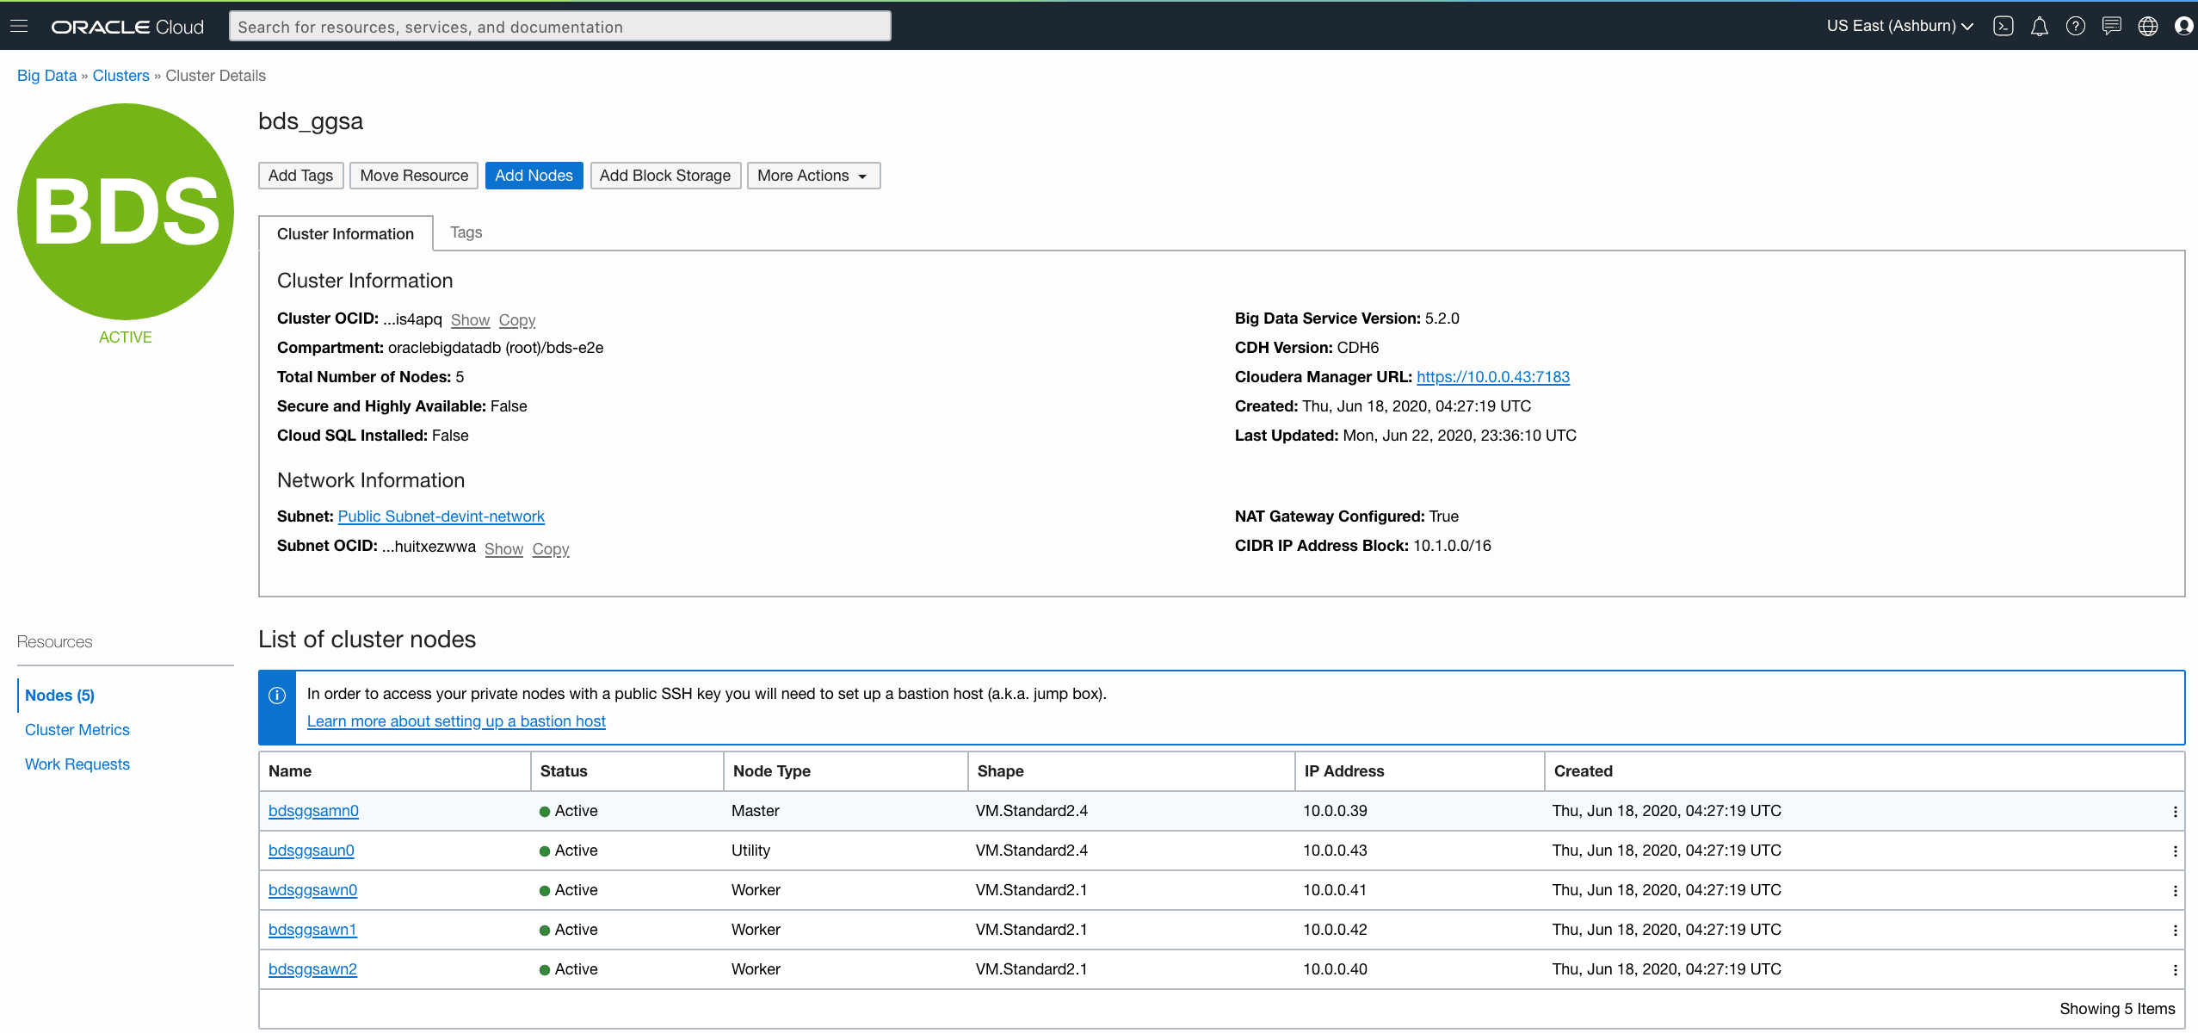Click inside the search resources field
2198x1033 pixels.
(559, 26)
